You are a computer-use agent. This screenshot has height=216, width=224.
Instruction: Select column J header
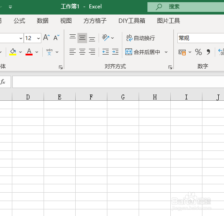point(213,97)
